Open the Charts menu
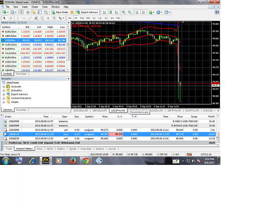 (x=35, y=7)
